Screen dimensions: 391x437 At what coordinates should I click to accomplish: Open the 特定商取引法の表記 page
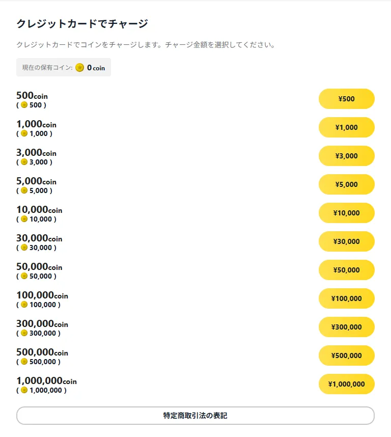[195, 416]
